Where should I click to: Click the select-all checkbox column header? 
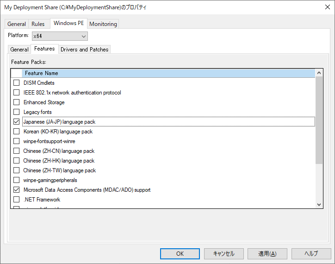tap(16, 73)
